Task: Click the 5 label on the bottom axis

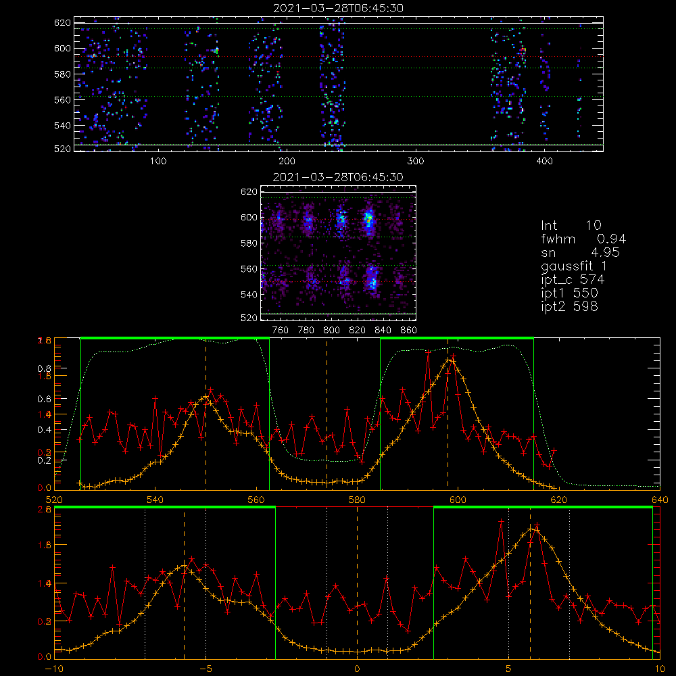Action: pos(509,669)
